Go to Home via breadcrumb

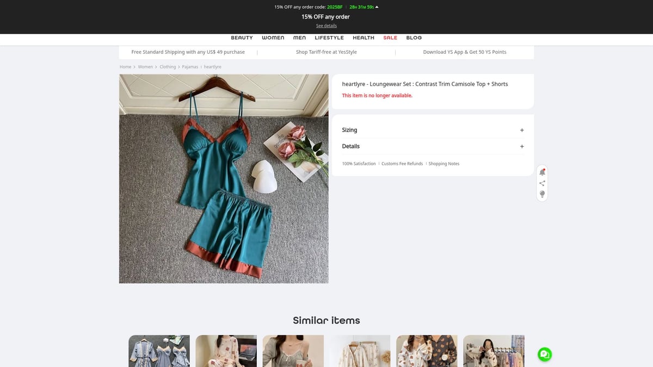click(x=126, y=67)
